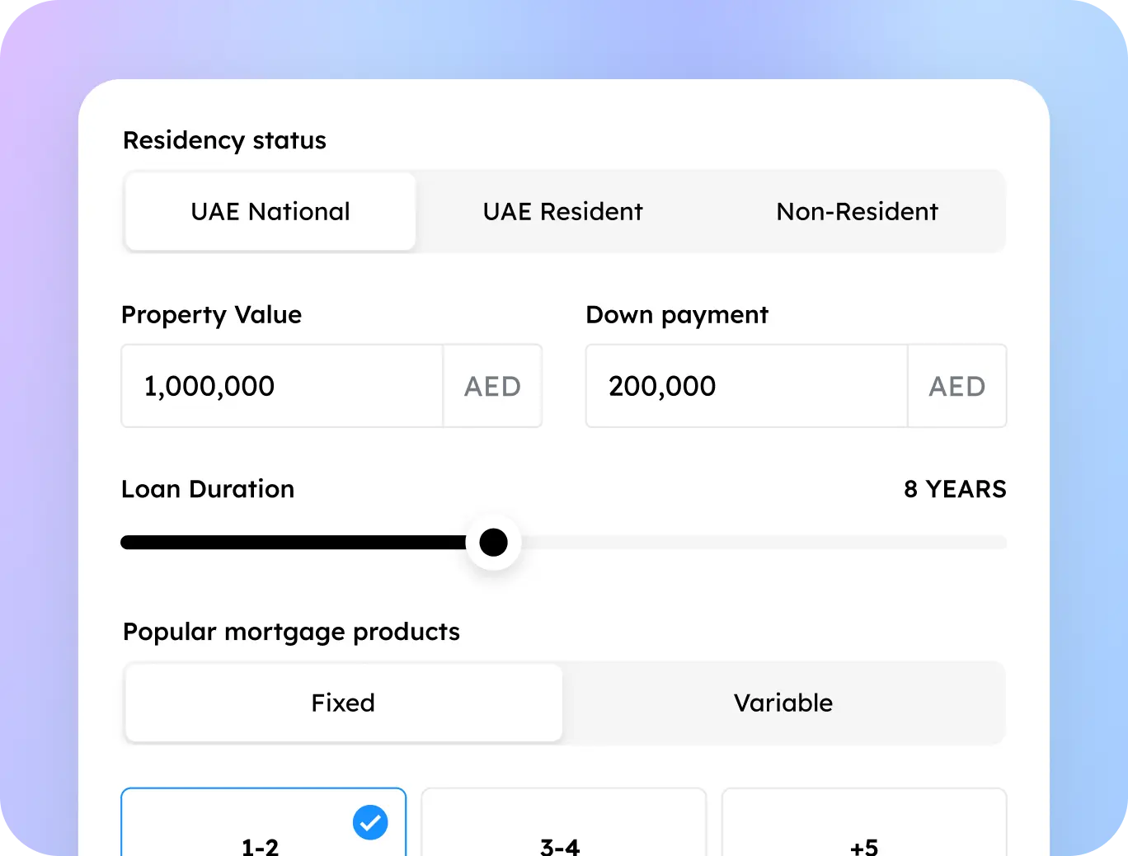Screen dimensions: 1128x856
Task: Click the 8 YEARS duration value
Action: coord(955,489)
